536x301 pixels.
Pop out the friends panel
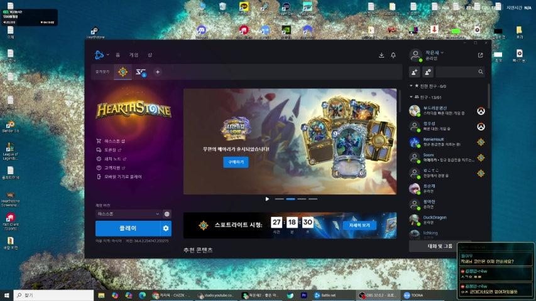(481, 55)
